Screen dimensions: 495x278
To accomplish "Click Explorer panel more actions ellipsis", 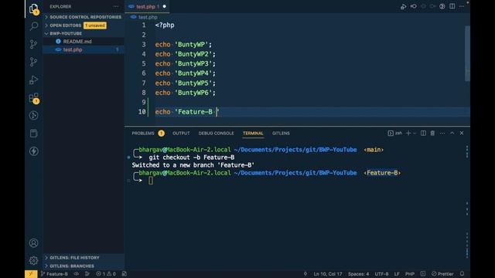I will tap(116, 7).
